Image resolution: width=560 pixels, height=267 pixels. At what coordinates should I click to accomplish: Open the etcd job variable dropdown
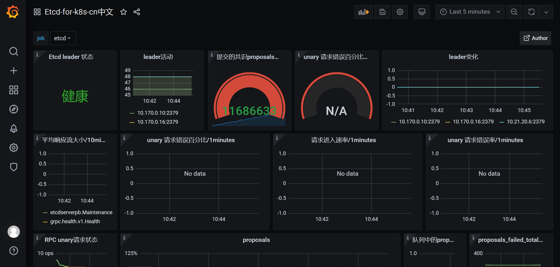coord(63,38)
